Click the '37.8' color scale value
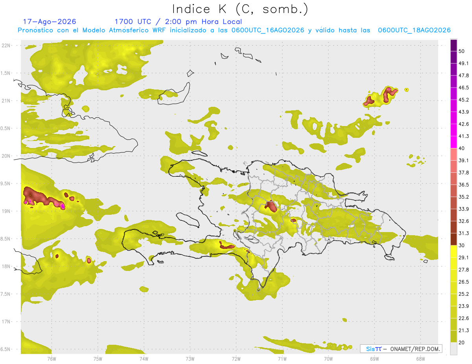 click(464, 173)
